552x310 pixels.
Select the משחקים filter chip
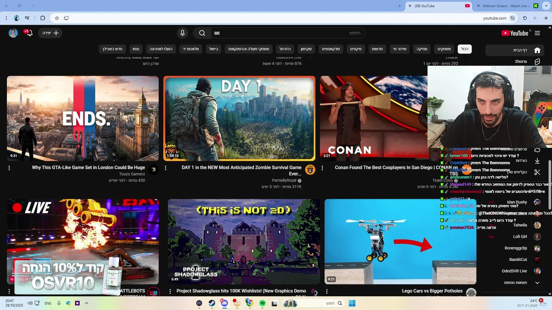coord(444,49)
